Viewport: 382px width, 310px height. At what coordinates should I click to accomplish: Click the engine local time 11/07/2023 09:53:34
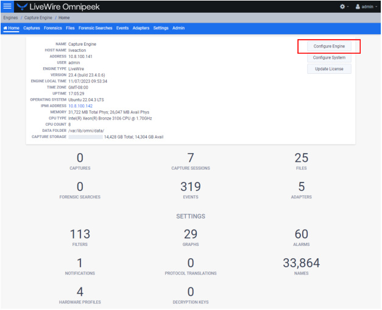[88, 81]
